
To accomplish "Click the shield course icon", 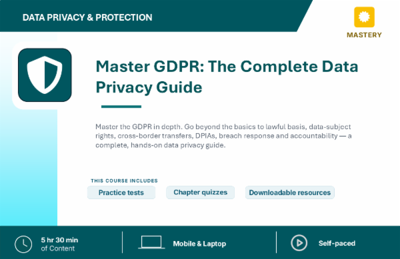I will click(45, 75).
